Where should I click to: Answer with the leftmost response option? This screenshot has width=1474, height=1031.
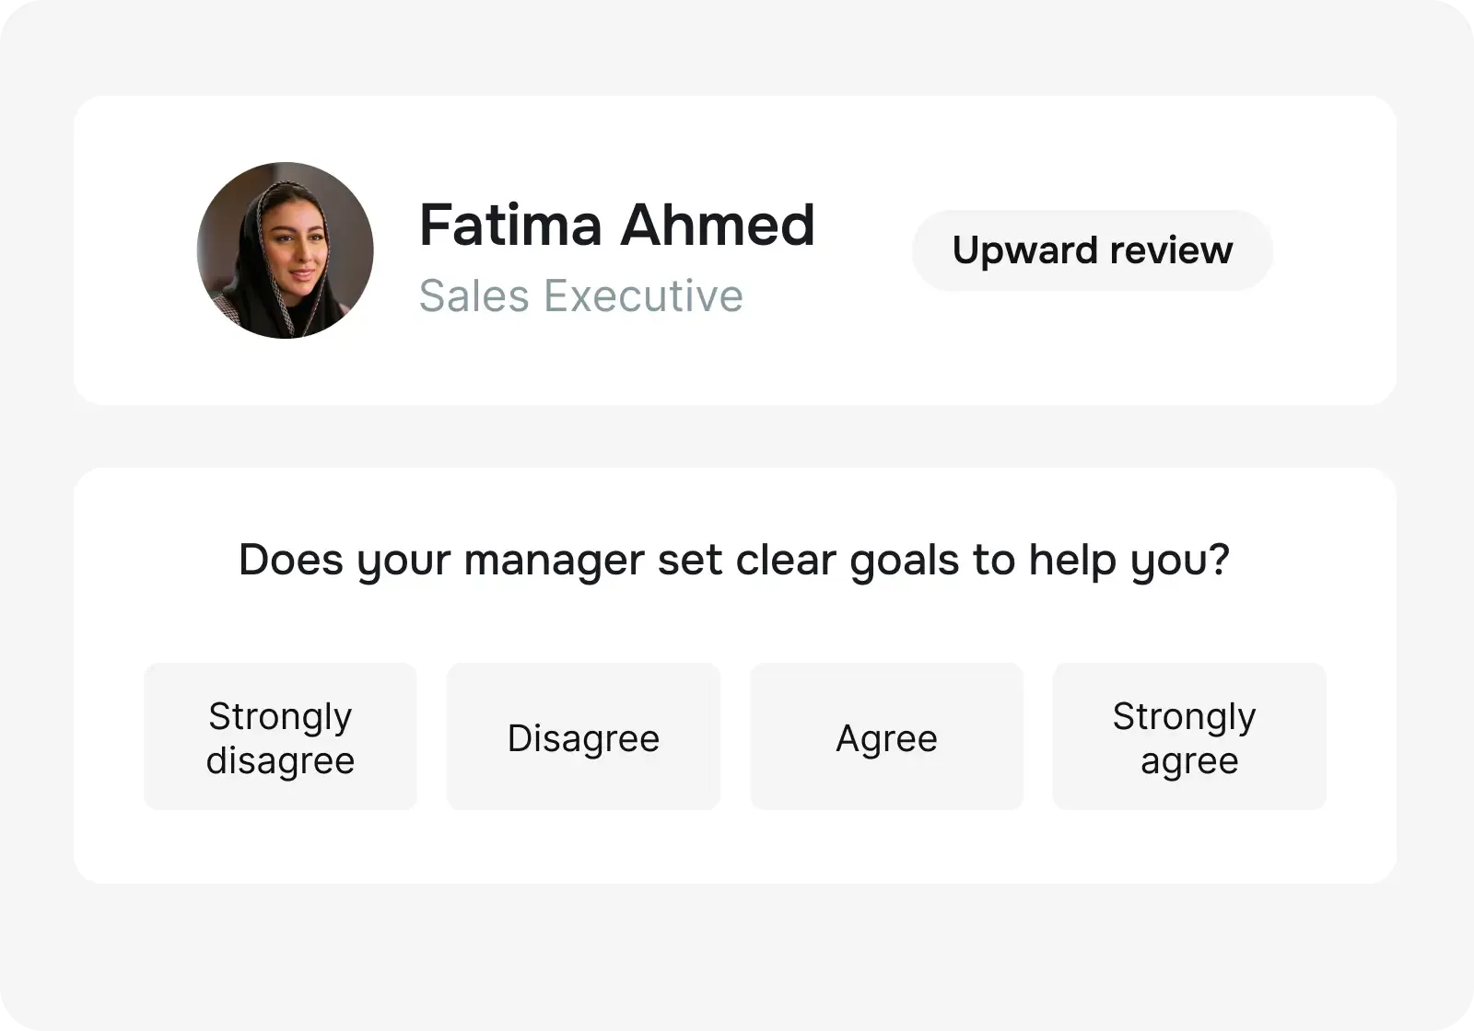pyautogui.click(x=280, y=736)
